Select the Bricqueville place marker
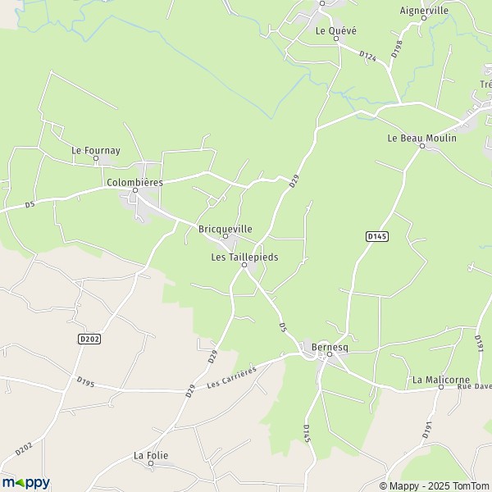Image resolution: width=492 pixels, height=492 pixels. [x=225, y=236]
